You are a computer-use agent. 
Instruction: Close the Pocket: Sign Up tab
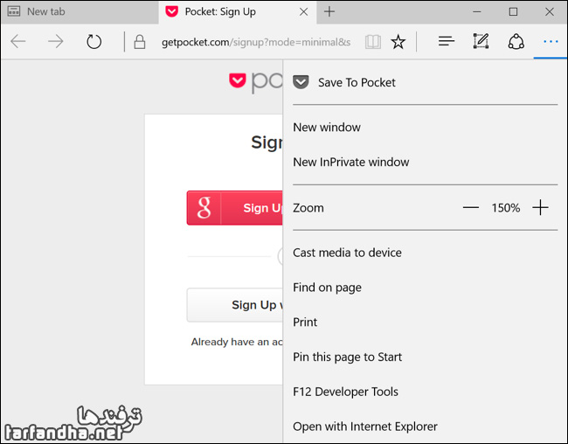tap(303, 12)
